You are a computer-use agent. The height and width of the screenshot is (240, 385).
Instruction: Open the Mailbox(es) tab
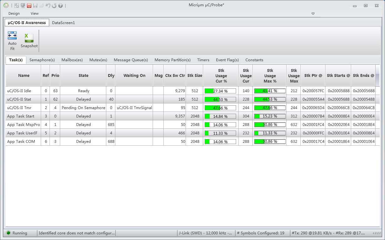point(72,60)
